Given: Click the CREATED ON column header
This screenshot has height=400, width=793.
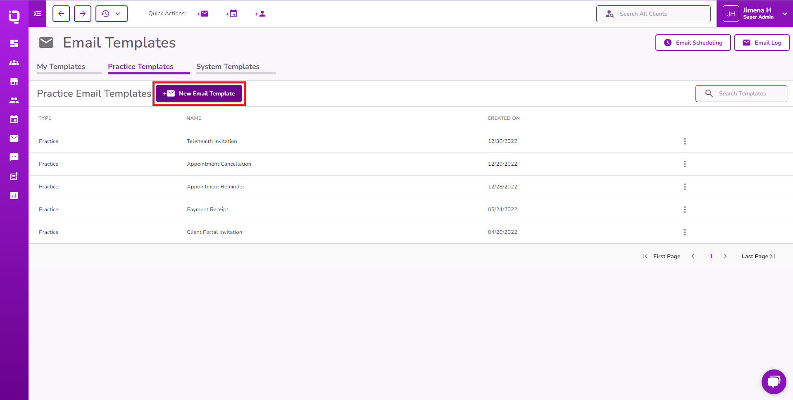Looking at the screenshot, I should tap(504, 118).
